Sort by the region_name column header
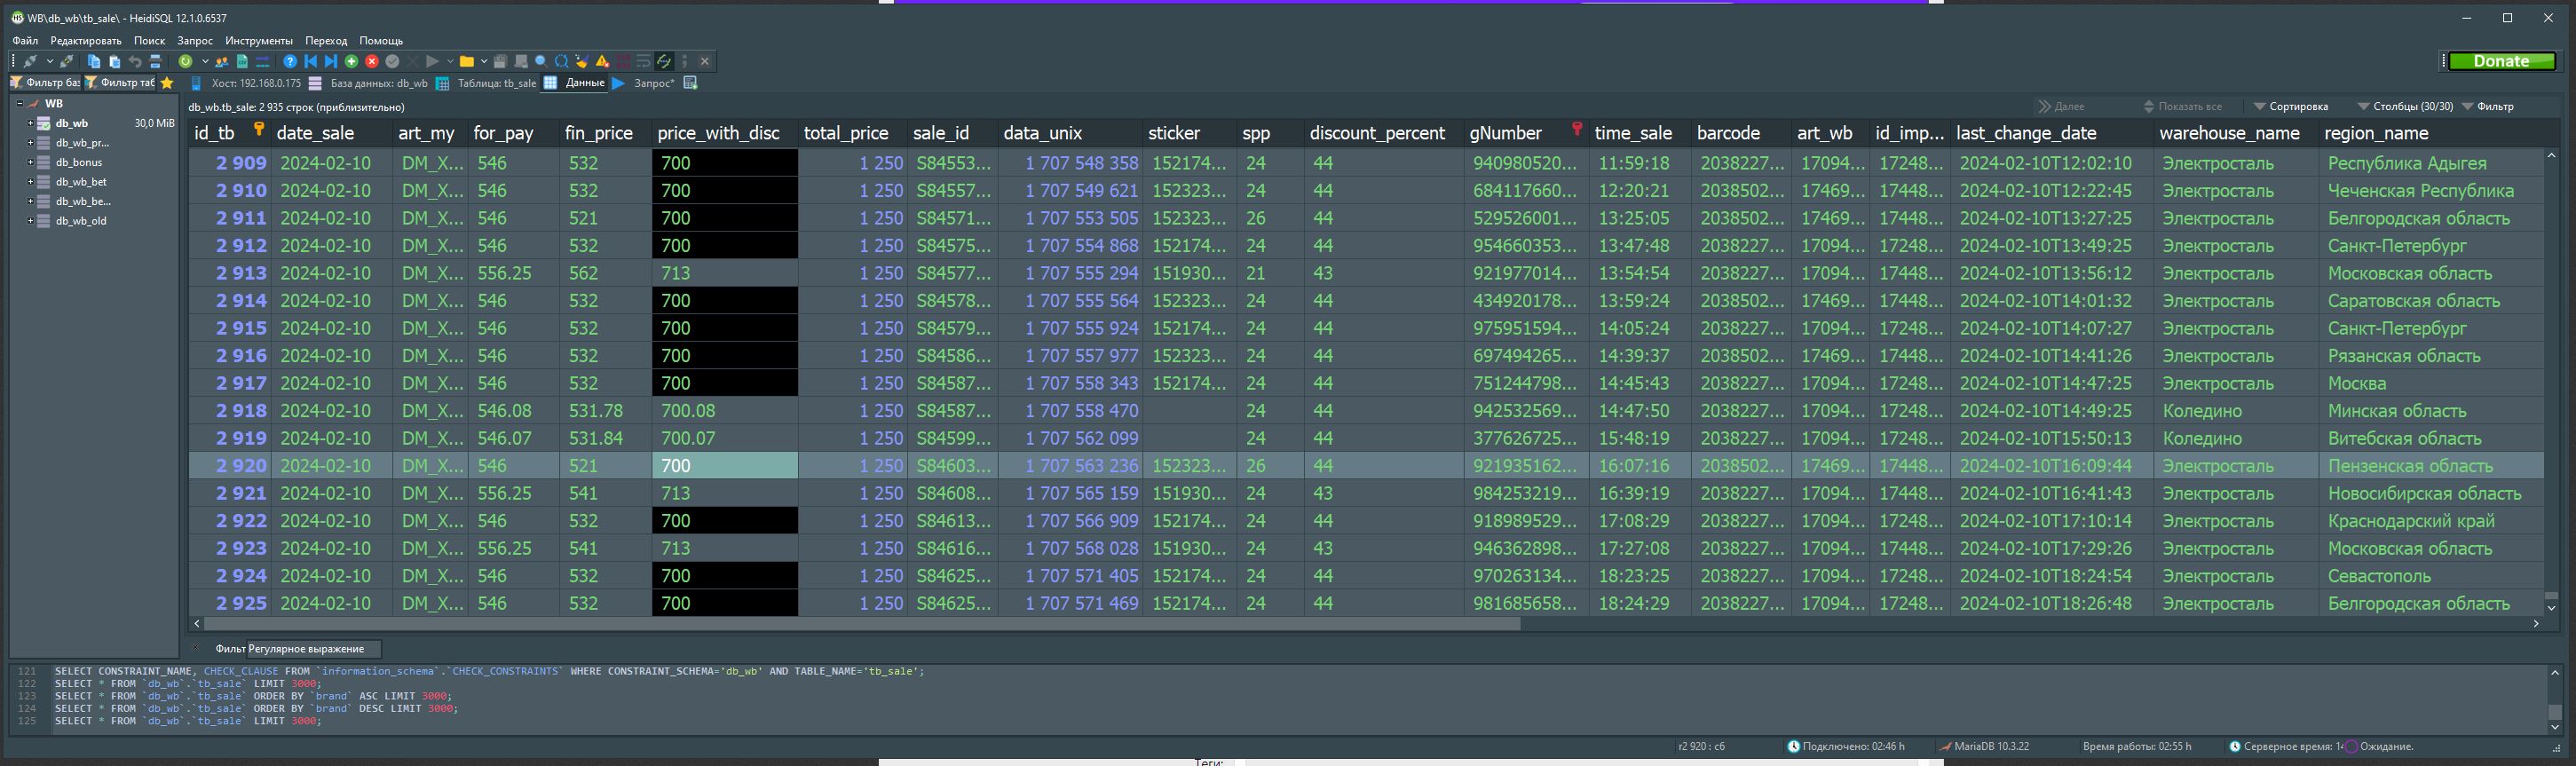Viewport: 2576px width, 766px height. point(2430,133)
